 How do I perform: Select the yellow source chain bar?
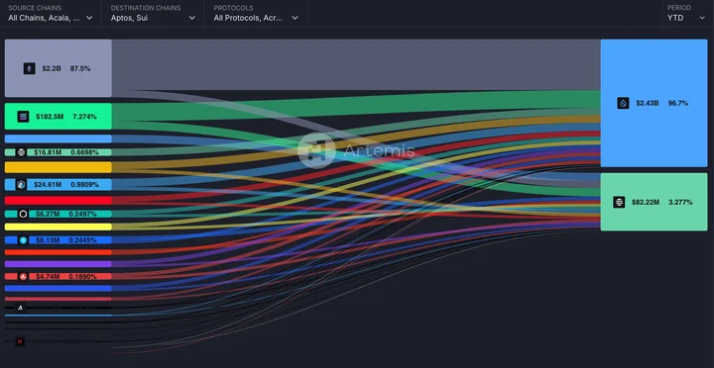59,227
